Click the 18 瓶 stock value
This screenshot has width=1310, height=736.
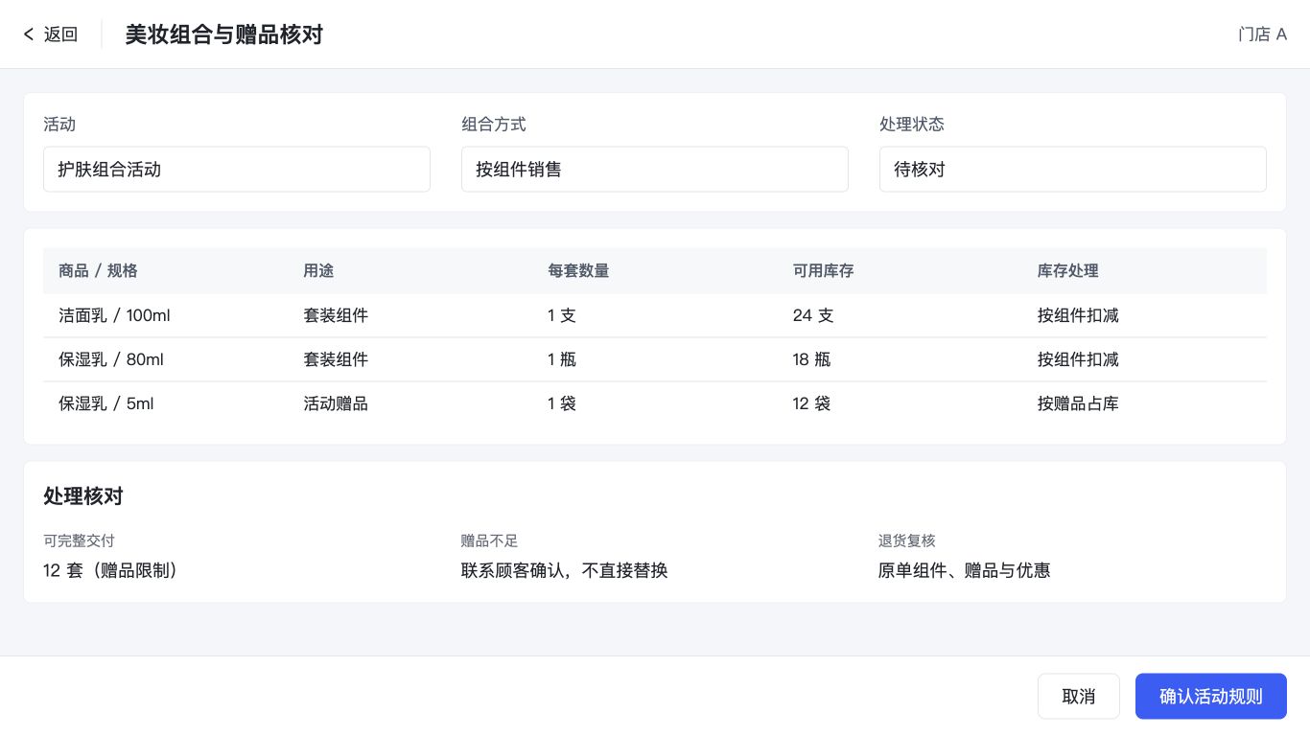coord(811,359)
